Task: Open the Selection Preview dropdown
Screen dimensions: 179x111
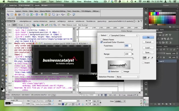Action: click(127, 77)
